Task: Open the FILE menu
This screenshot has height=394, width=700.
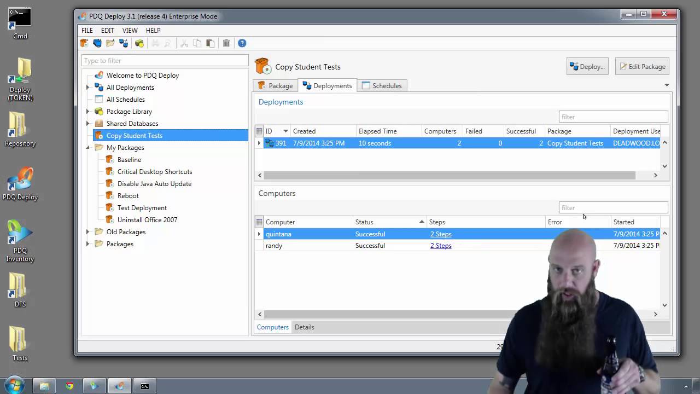Action: pyautogui.click(x=87, y=31)
